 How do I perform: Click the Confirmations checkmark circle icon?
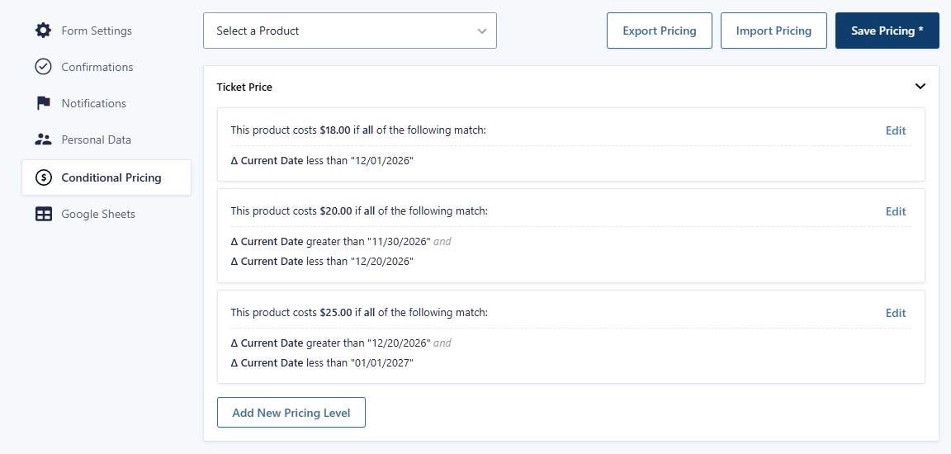click(x=43, y=67)
